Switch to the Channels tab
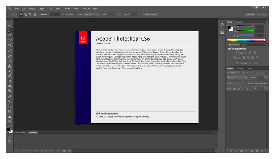275x159 pixels. tap(239, 68)
